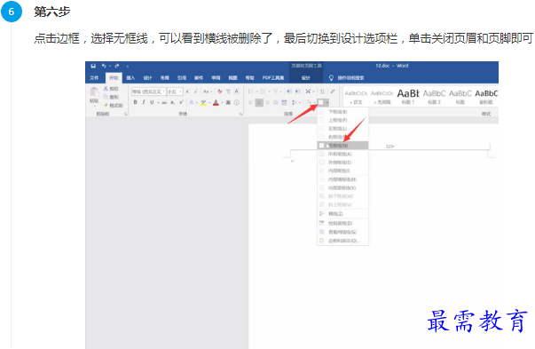Click the Sort icon in the paragraph group
The width and height of the screenshot is (535, 349).
tap(322, 91)
